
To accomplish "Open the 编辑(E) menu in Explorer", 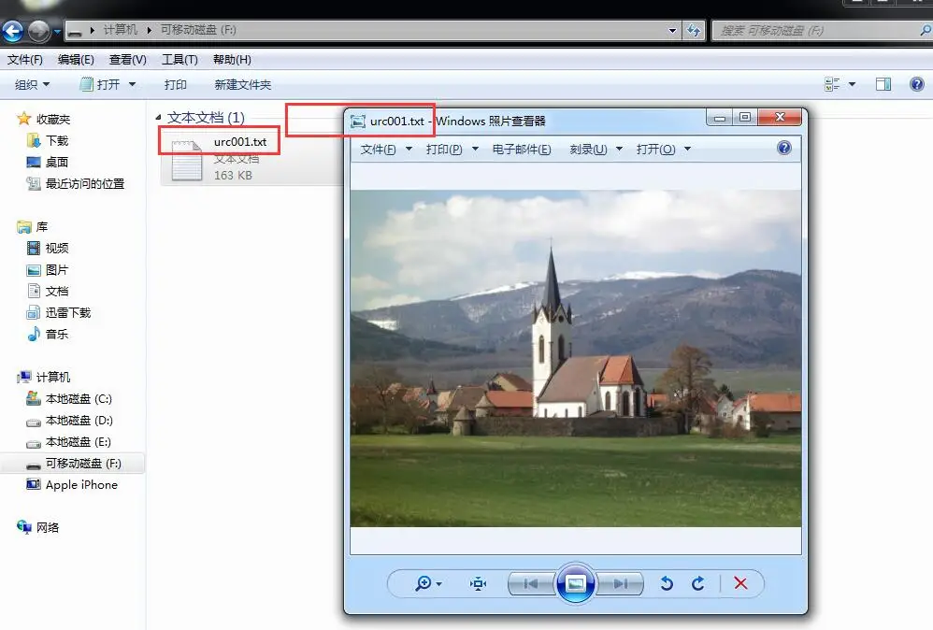I will (x=76, y=60).
